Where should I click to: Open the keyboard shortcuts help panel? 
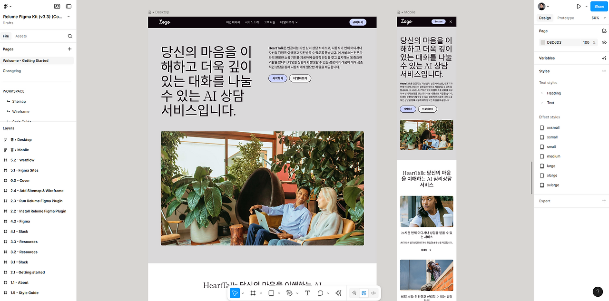point(598,291)
